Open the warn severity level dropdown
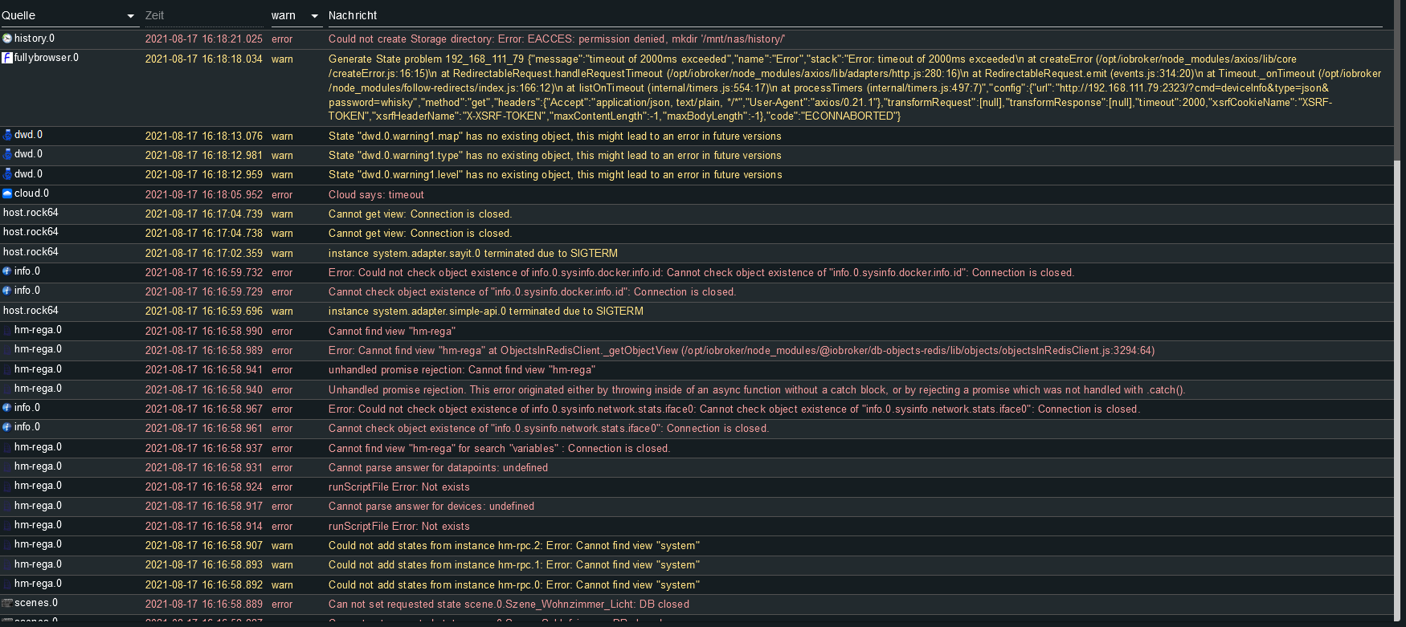 coord(314,16)
